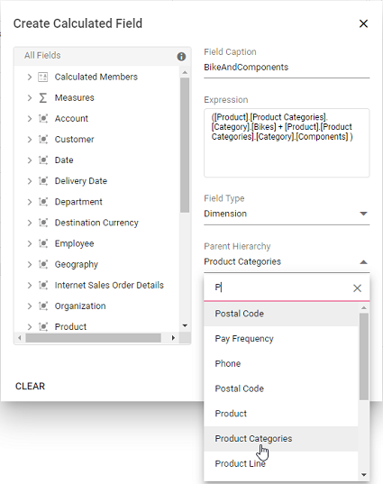The height and width of the screenshot is (484, 383).
Task: Click the dimension icon next to Customer
Action: coord(43,140)
